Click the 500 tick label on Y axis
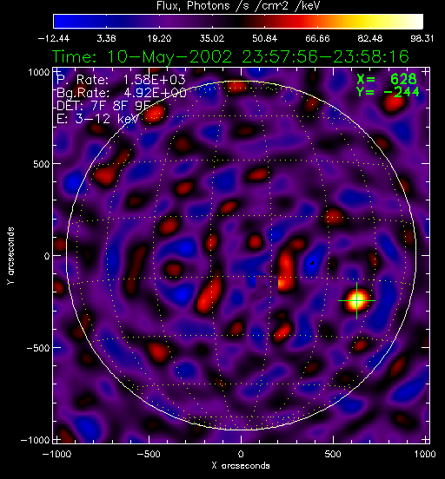 pos(42,164)
